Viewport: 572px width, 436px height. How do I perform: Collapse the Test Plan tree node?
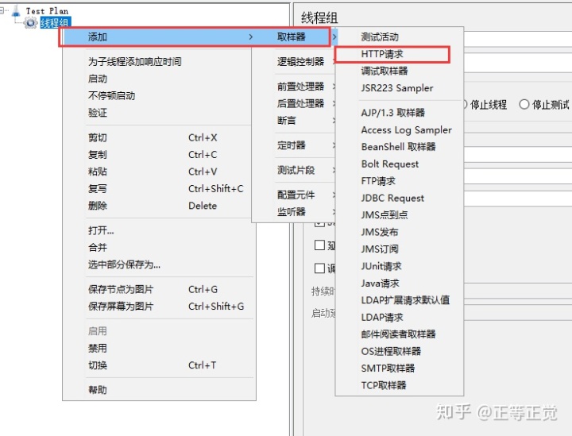[x=2, y=10]
